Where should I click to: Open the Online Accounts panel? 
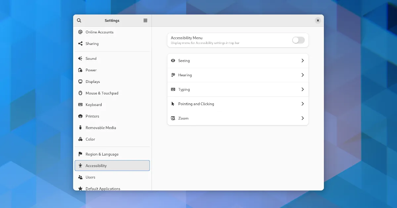pos(99,32)
